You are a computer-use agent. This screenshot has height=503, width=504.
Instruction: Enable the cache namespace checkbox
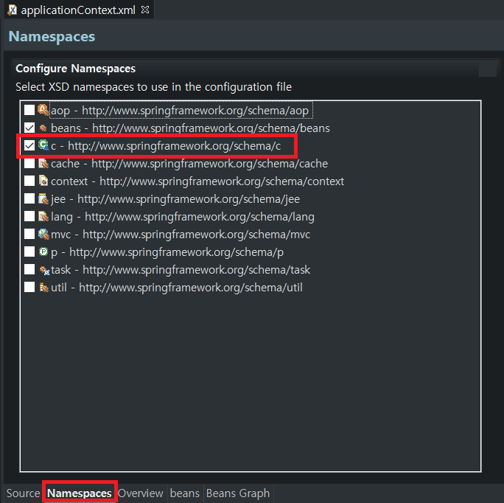click(x=29, y=163)
